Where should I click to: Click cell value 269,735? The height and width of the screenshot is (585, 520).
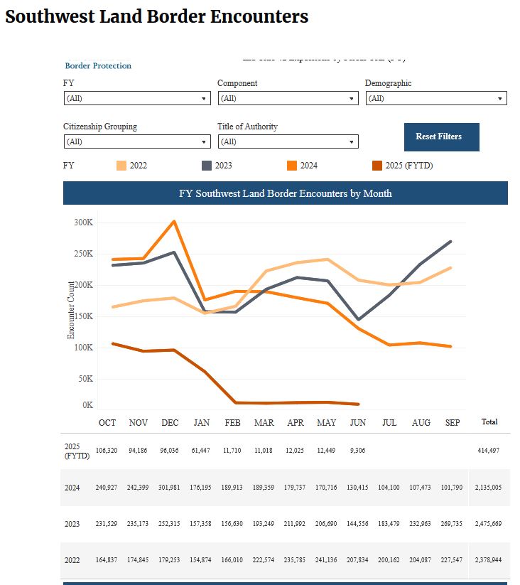point(451,523)
